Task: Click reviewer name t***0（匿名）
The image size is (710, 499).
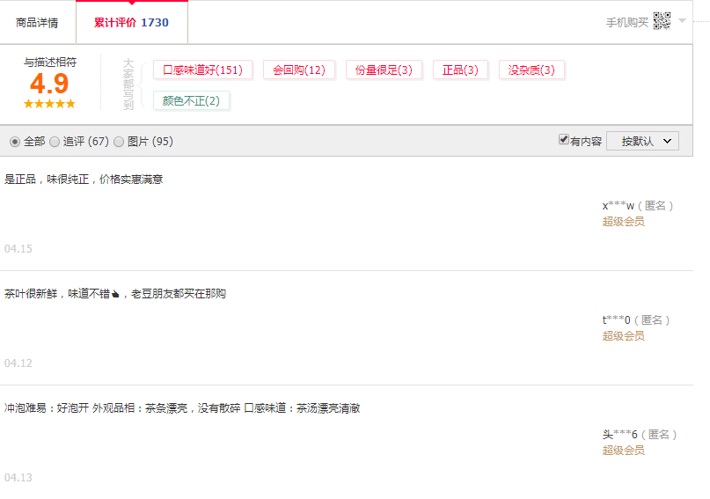Action: (x=636, y=320)
